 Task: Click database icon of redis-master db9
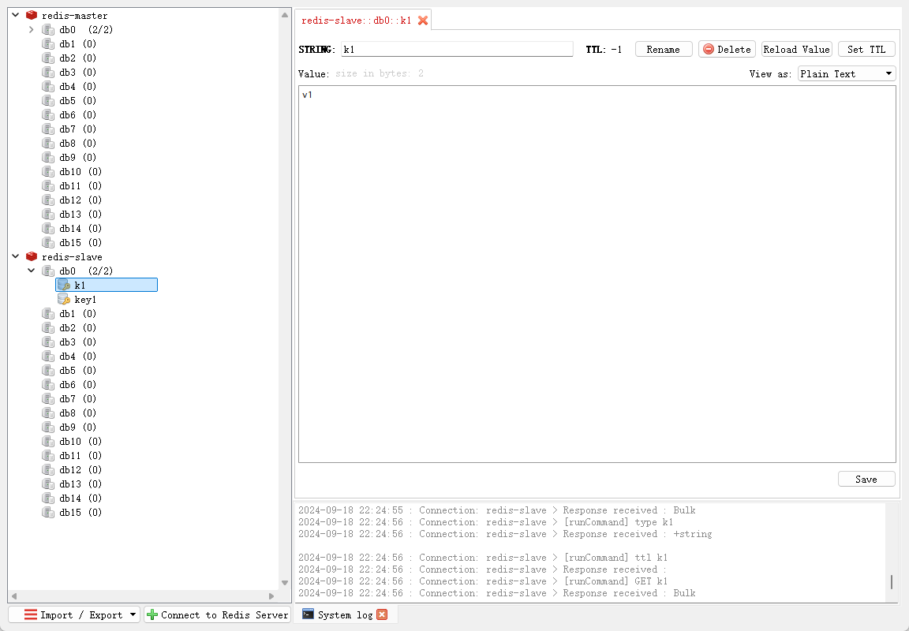pyautogui.click(x=48, y=158)
